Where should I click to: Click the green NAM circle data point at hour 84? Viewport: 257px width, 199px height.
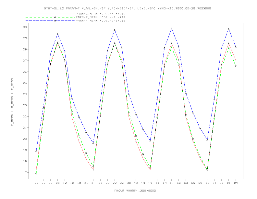tap(236, 66)
